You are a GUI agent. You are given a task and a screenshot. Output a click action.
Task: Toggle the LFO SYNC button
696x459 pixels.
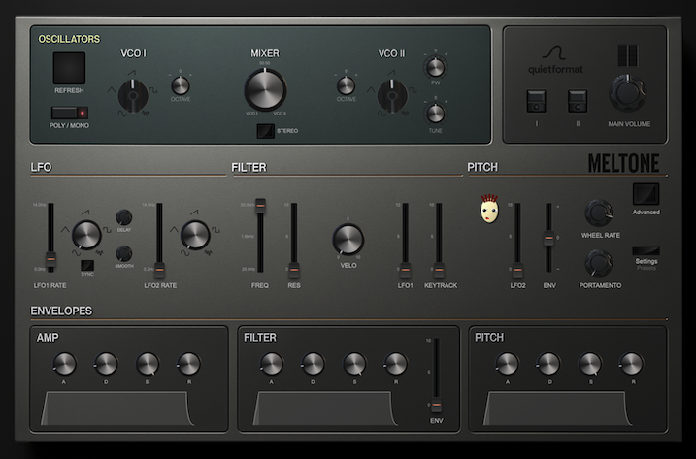87,266
